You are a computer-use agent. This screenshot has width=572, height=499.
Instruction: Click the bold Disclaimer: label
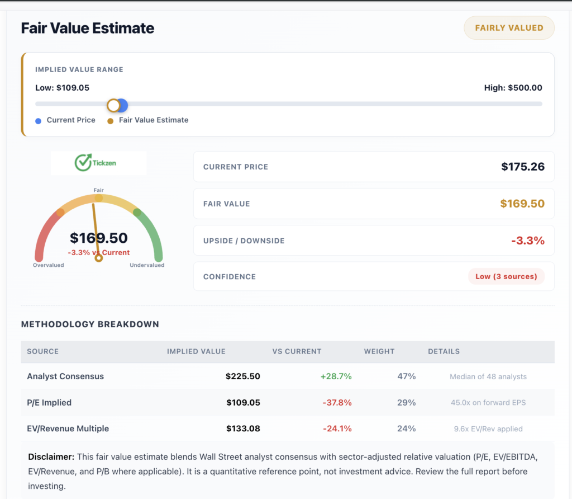pyautogui.click(x=51, y=456)
